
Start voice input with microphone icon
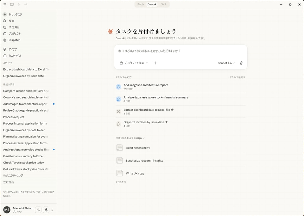coord(241,63)
